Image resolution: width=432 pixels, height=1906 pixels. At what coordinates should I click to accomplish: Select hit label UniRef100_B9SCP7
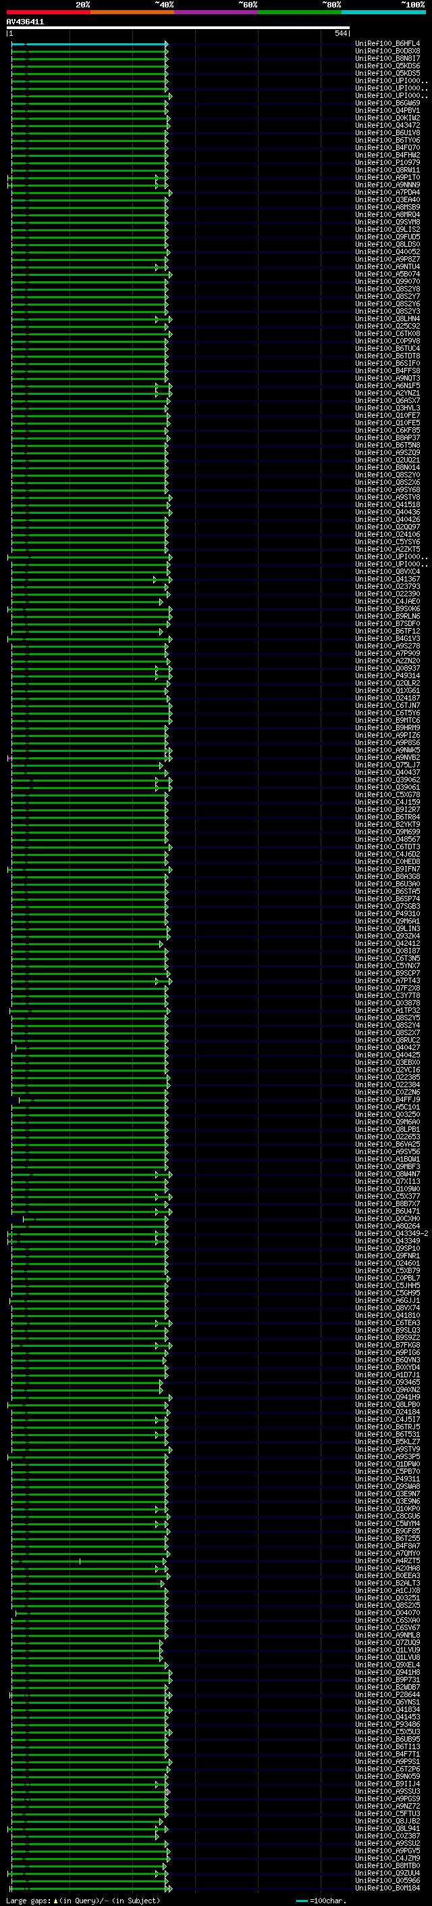pyautogui.click(x=387, y=973)
